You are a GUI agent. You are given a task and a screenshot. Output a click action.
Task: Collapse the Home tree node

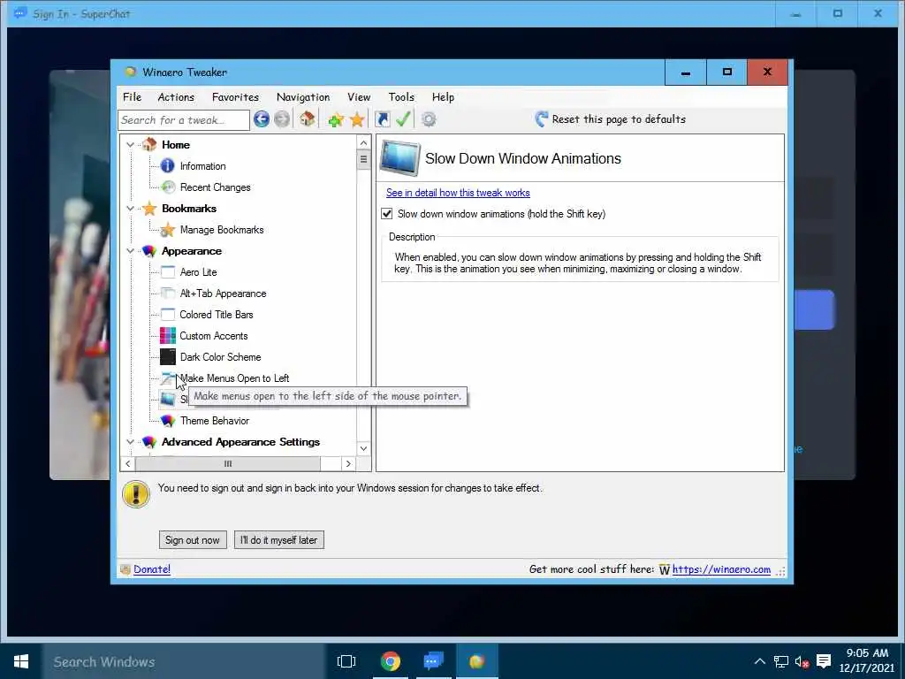click(131, 145)
